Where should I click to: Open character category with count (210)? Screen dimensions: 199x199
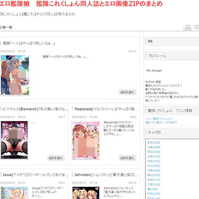154,161
